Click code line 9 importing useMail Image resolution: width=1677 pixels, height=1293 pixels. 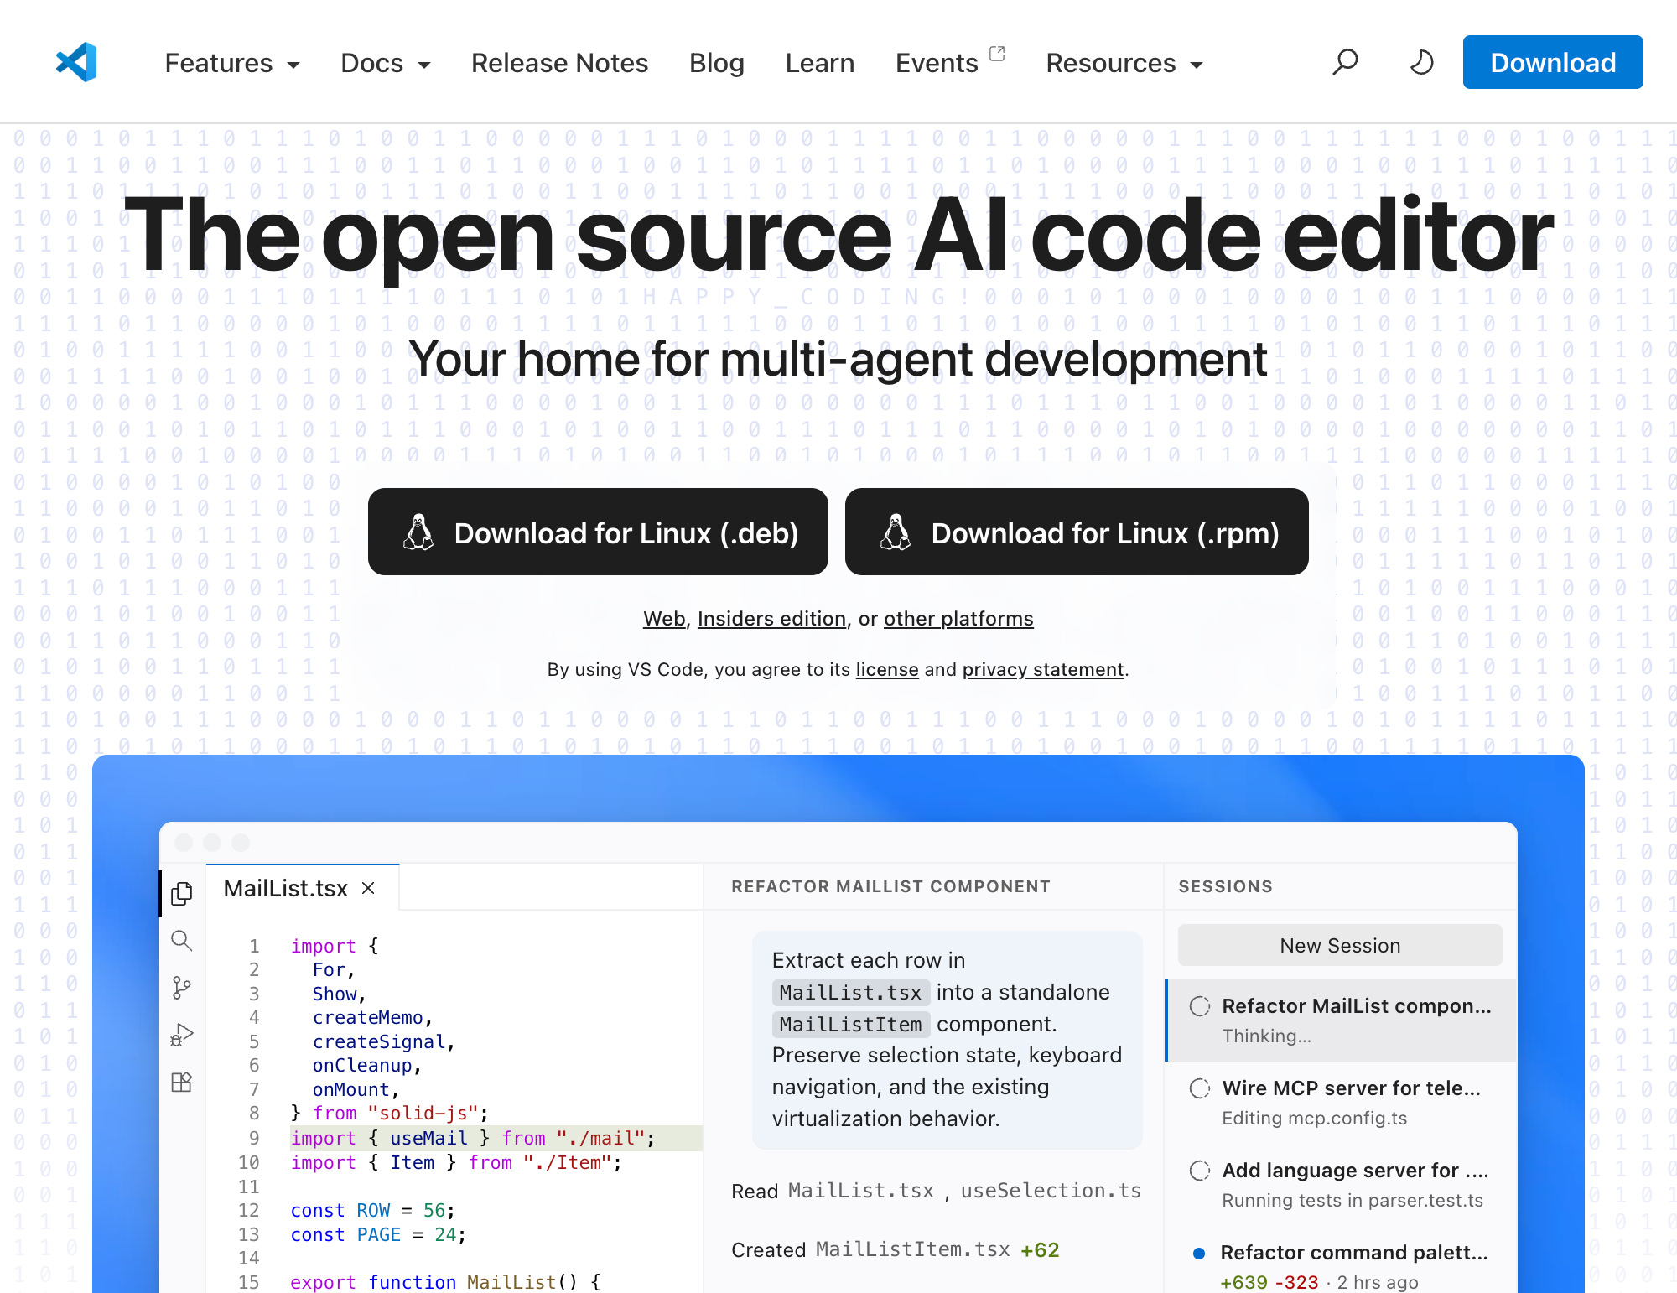pos(472,1138)
